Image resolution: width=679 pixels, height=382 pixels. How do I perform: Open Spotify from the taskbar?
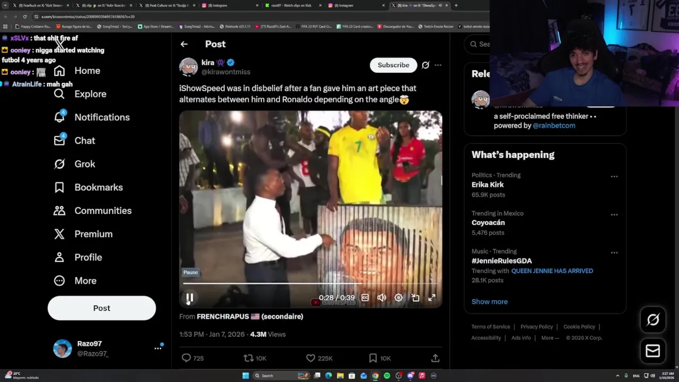tap(387, 376)
